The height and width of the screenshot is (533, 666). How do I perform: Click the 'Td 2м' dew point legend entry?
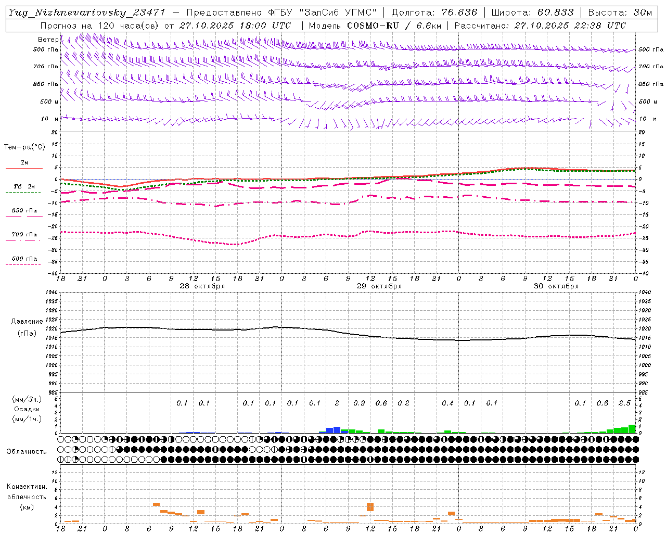click(x=24, y=186)
